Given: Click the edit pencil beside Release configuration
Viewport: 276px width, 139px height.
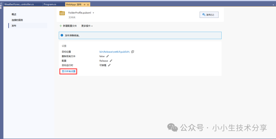Looking at the screenshot, I should pyautogui.click(x=111, y=61).
